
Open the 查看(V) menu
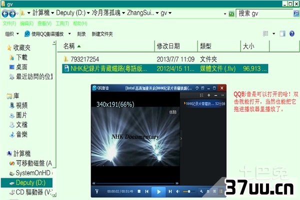pyautogui.click(x=44, y=23)
